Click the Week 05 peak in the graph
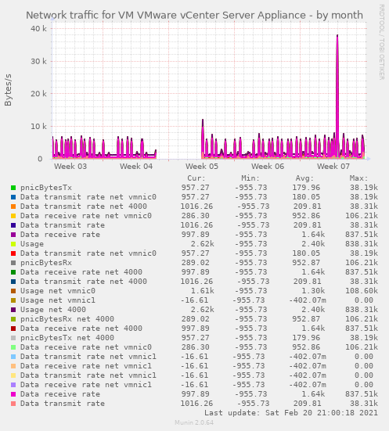389x431 pixels. [203, 138]
